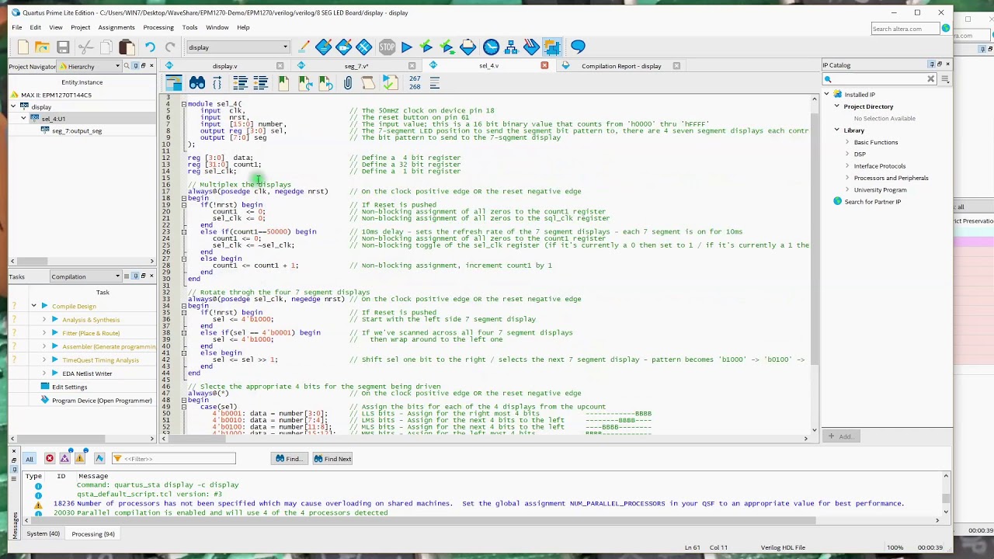This screenshot has height=559, width=994.
Task: Click the bookmark toggle icon in editor toolbar
Action: [x=283, y=82]
